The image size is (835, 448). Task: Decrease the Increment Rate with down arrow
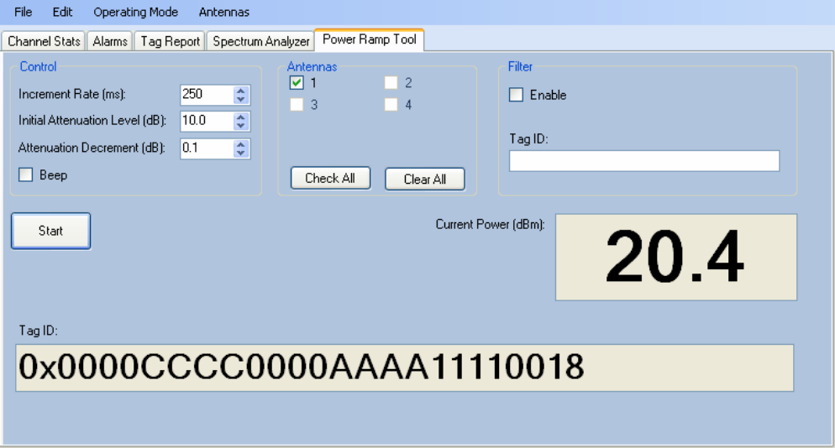241,100
